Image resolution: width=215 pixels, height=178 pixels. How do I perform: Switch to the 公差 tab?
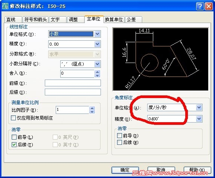pos(134,19)
